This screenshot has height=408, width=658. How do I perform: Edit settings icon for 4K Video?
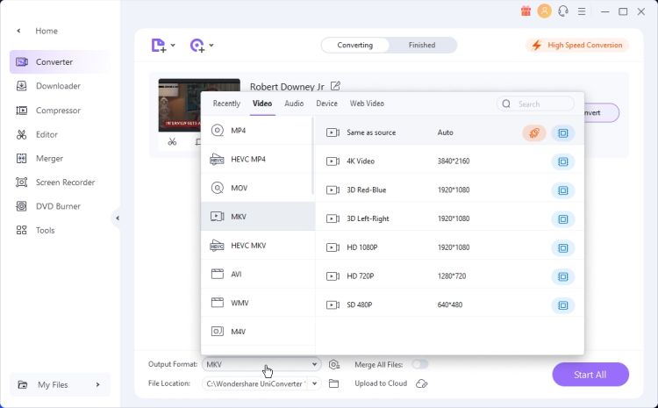562,161
